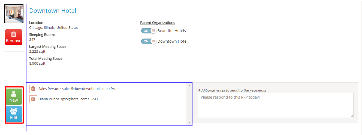Click the Chicago, Illinois location text
The width and height of the screenshot is (362, 135).
click(54, 28)
